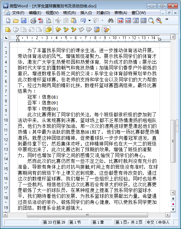Open zoom percentage magnifier icon
The height and width of the screenshot is (229, 181).
pyautogui.click(x=159, y=21)
